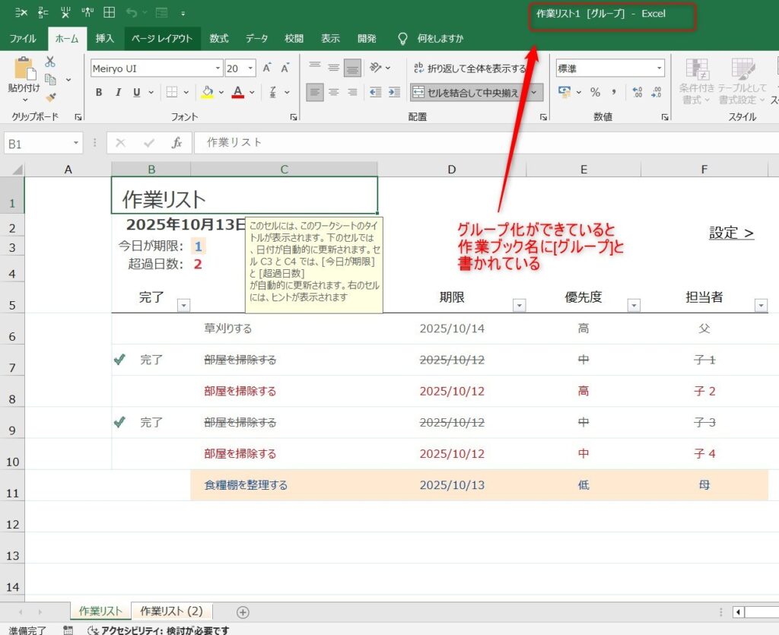Select the Format Painter brush icon

coord(50,97)
